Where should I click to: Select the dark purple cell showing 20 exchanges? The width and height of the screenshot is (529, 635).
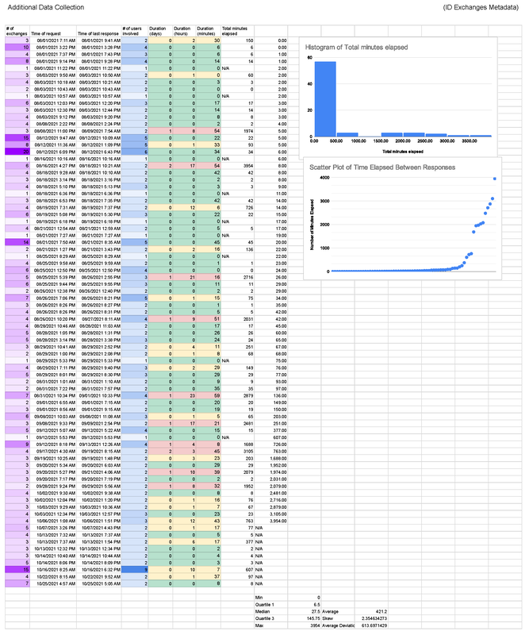[x=17, y=152]
